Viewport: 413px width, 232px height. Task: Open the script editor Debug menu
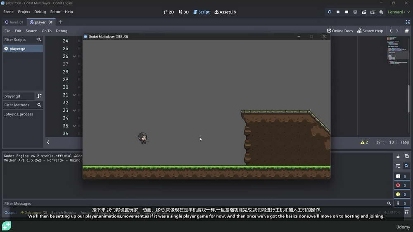tap(62, 31)
